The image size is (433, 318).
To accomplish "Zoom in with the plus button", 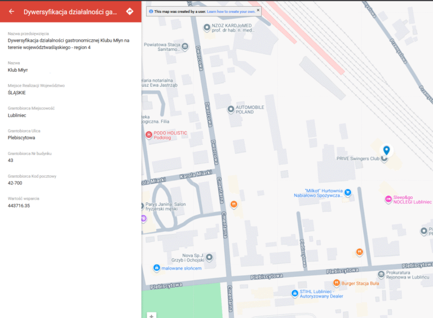I will coord(151,315).
